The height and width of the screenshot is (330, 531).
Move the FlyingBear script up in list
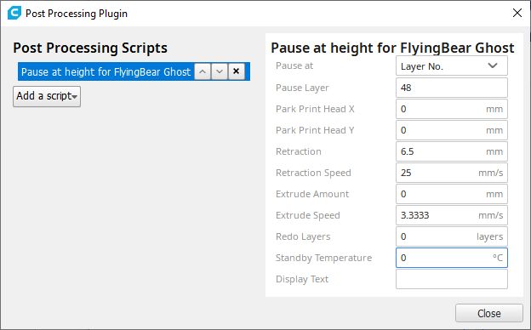tap(203, 71)
